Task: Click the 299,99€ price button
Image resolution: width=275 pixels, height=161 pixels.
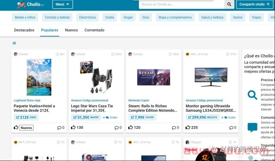Action: [203, 118]
